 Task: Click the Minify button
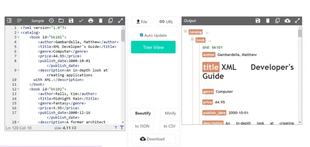click(x=170, y=113)
